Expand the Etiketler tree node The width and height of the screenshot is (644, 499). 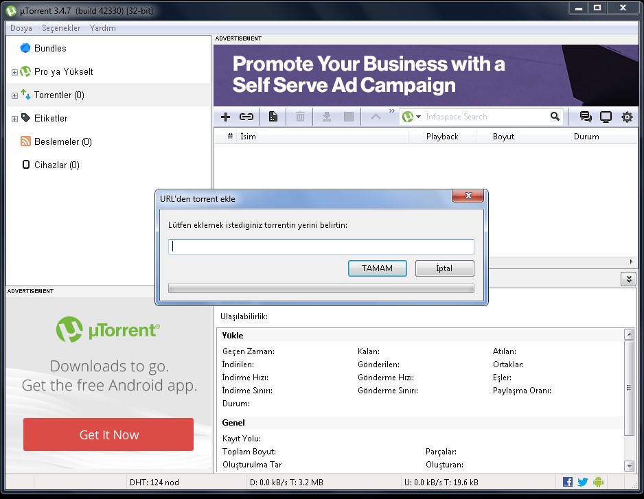pyautogui.click(x=14, y=119)
